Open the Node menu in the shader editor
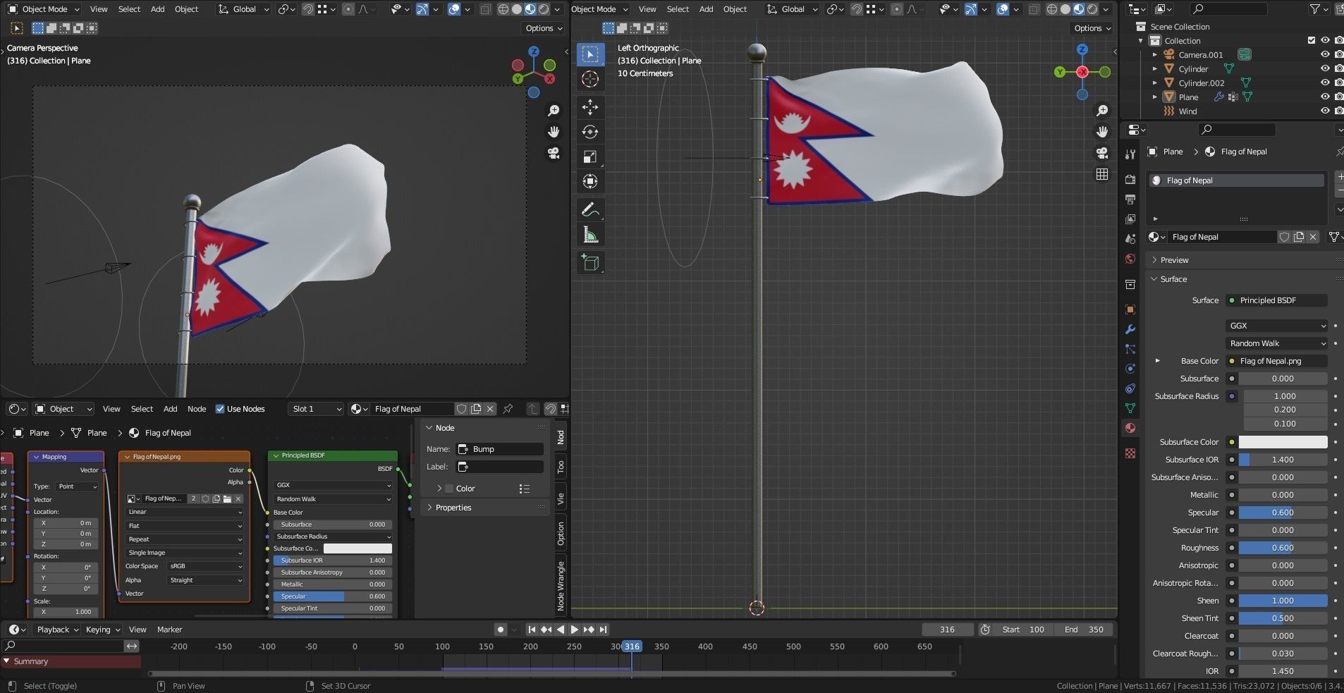Image resolution: width=1344 pixels, height=693 pixels. 197,409
